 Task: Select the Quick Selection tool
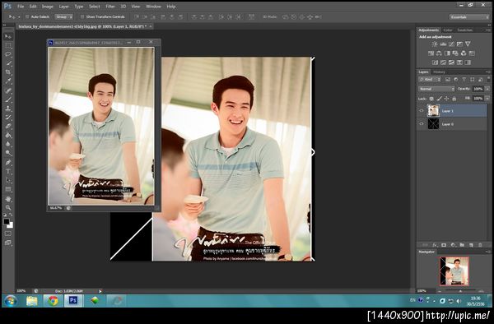pyautogui.click(x=8, y=63)
